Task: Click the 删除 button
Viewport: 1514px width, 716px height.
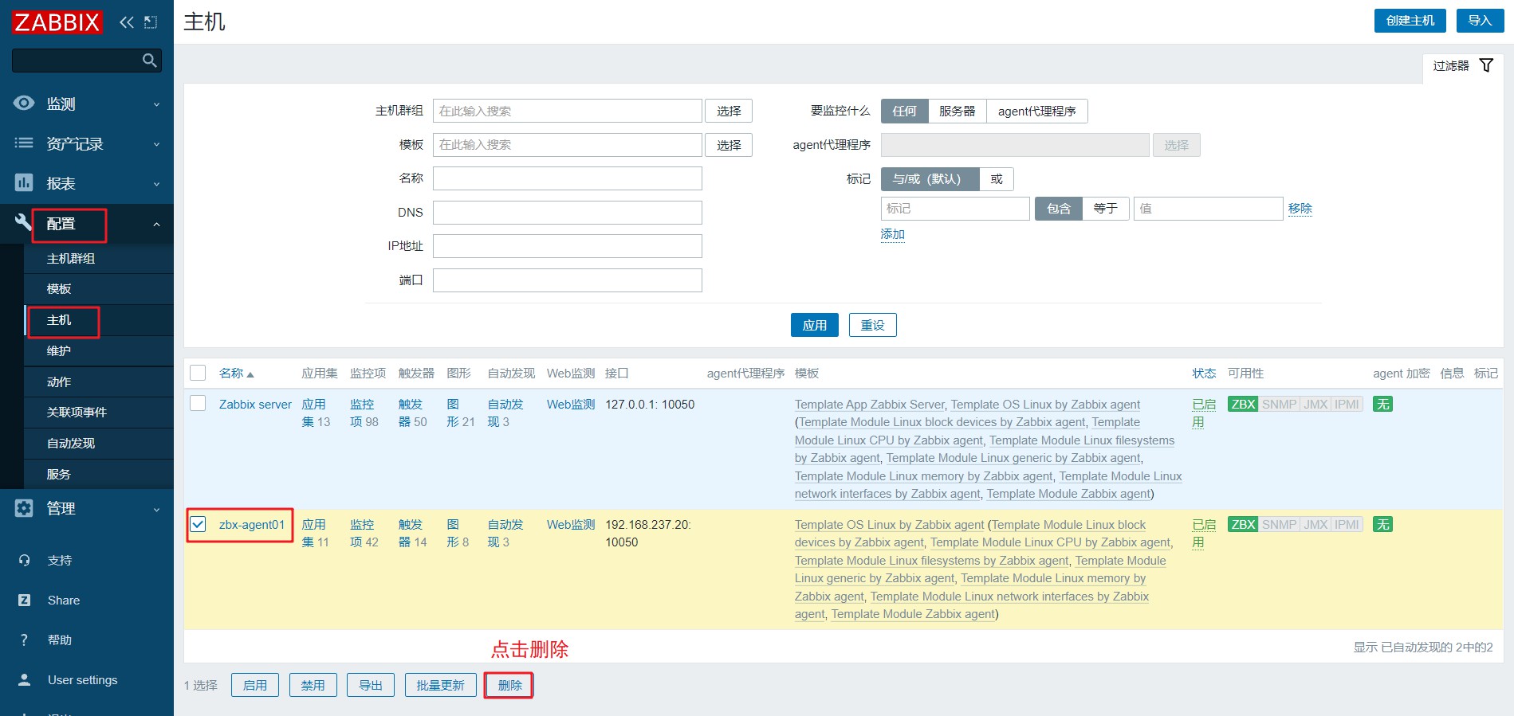Action: pos(509,685)
